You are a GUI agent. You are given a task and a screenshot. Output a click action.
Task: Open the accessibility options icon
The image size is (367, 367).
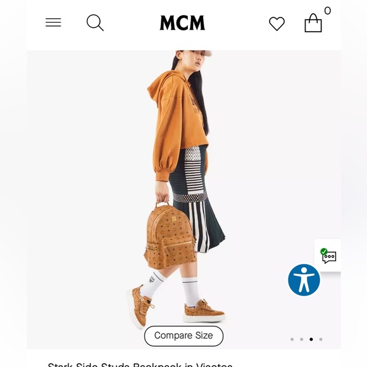pyautogui.click(x=304, y=280)
